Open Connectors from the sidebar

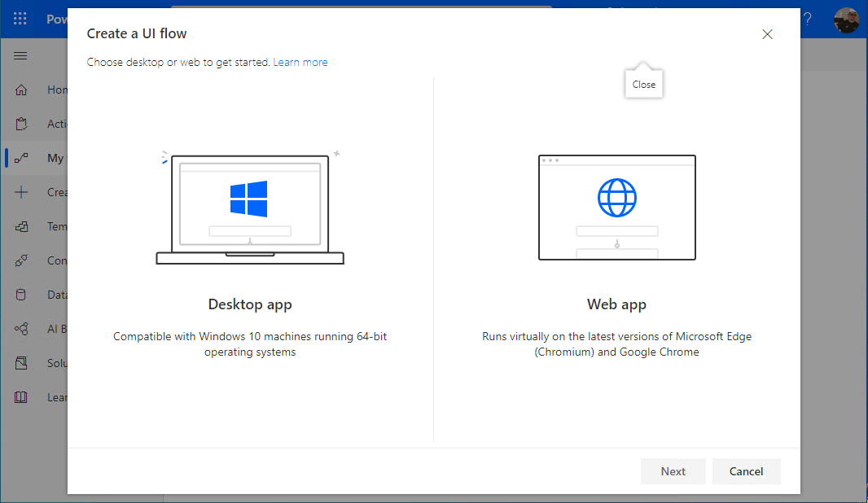(x=20, y=260)
